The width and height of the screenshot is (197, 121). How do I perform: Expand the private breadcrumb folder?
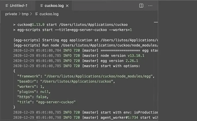click(11, 14)
